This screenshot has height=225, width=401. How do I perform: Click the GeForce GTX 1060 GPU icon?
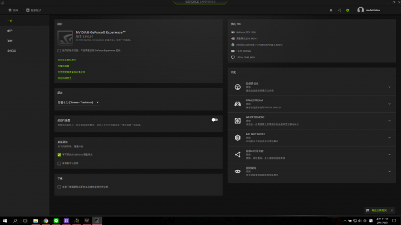233,32
